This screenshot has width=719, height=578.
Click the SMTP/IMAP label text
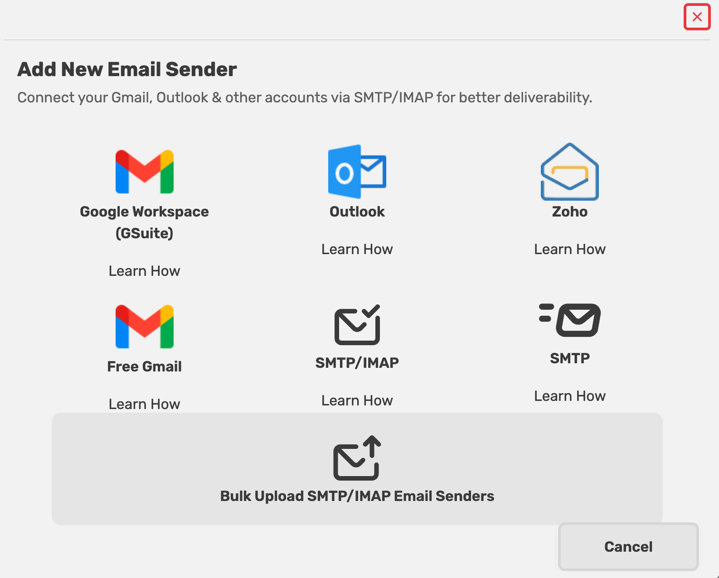(357, 363)
